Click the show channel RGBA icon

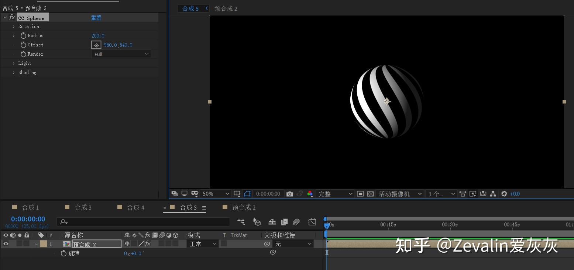[310, 193]
